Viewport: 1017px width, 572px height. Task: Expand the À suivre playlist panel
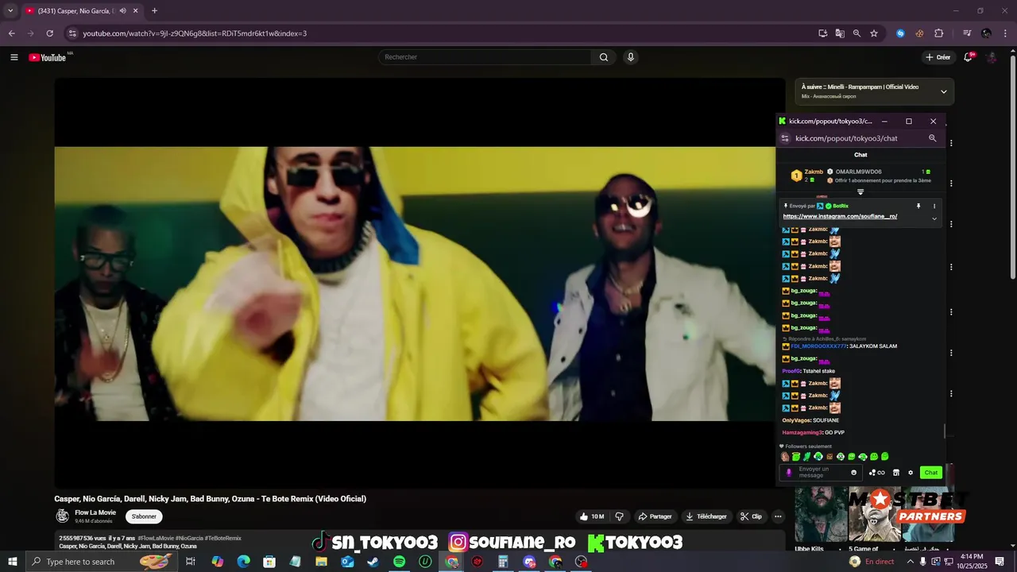943,91
